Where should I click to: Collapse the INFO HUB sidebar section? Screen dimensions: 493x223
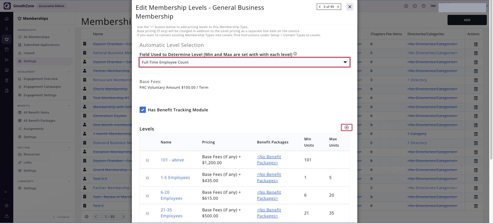(x=69, y=148)
